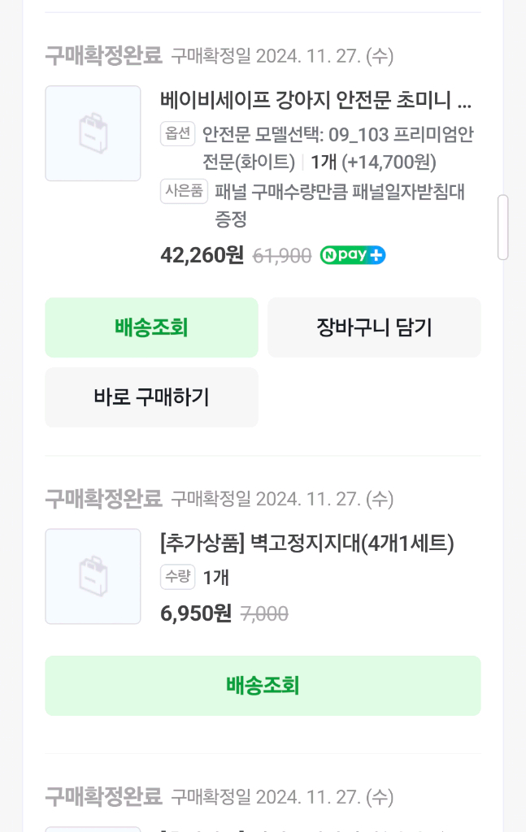Click the 옵션 label badge
This screenshot has width=526, height=832.
click(x=178, y=134)
